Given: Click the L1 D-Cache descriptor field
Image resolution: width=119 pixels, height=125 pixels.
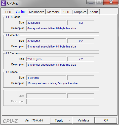Looking at the screenshot, I should pyautogui.click(x=60, y=28).
